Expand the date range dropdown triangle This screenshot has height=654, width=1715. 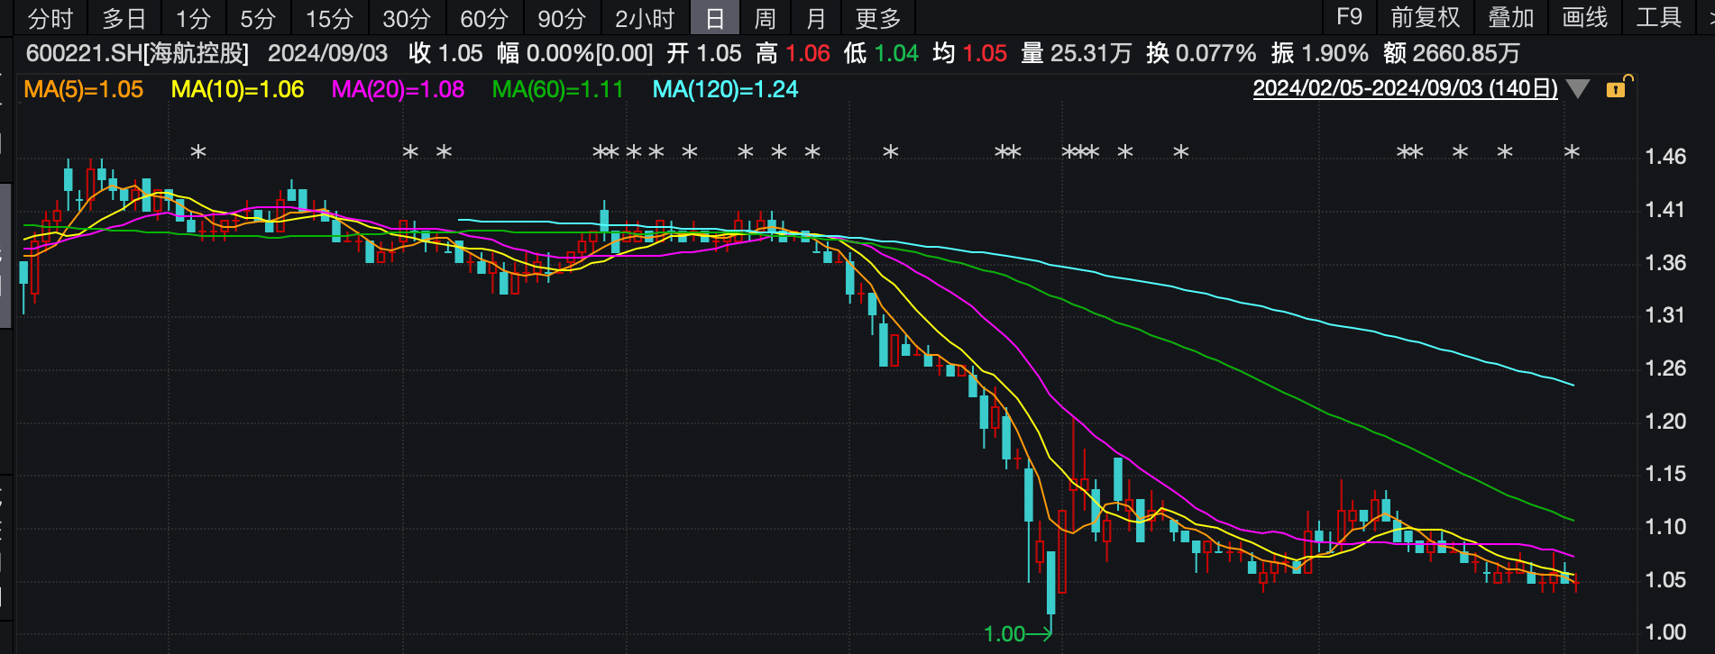pyautogui.click(x=1578, y=89)
